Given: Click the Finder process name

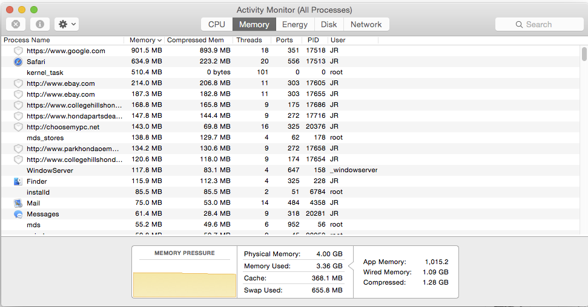Looking at the screenshot, I should 37,181.
